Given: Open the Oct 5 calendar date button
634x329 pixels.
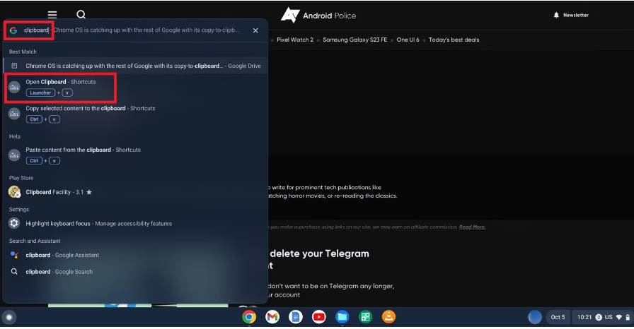Looking at the screenshot, I should point(558,317).
